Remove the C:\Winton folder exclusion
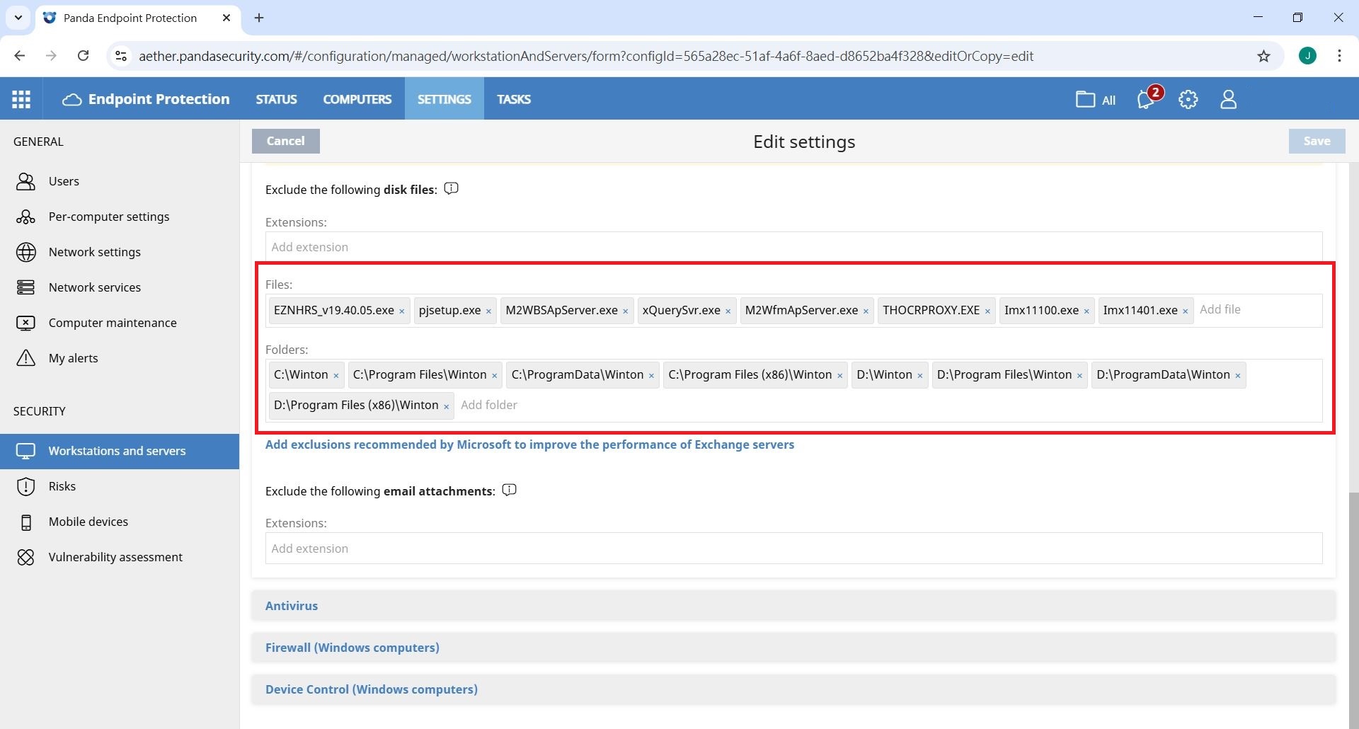The image size is (1359, 729). pyautogui.click(x=336, y=376)
